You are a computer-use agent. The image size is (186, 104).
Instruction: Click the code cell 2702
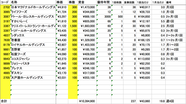click(5, 7)
